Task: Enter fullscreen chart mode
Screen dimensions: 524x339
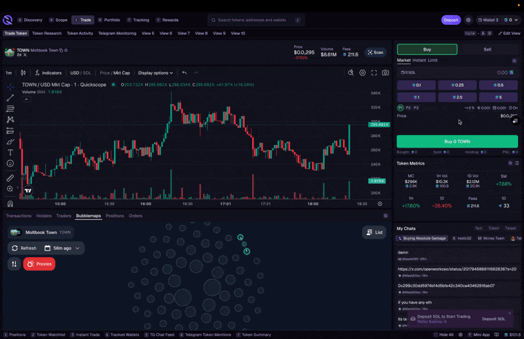Action: (x=374, y=73)
